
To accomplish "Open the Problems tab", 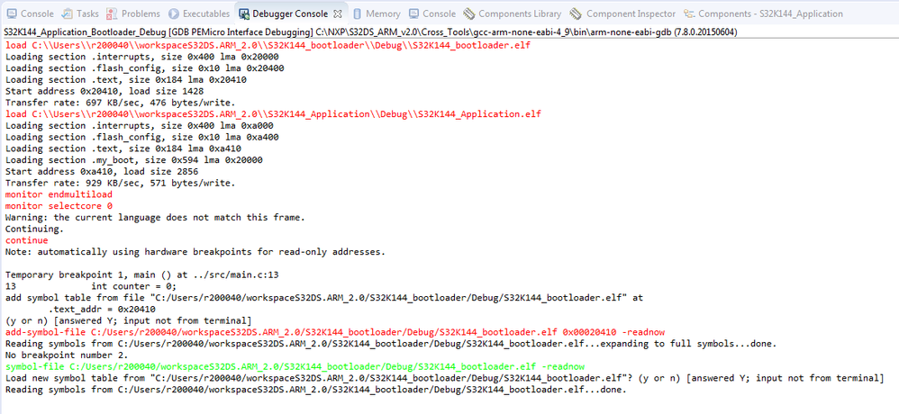I will (x=133, y=13).
